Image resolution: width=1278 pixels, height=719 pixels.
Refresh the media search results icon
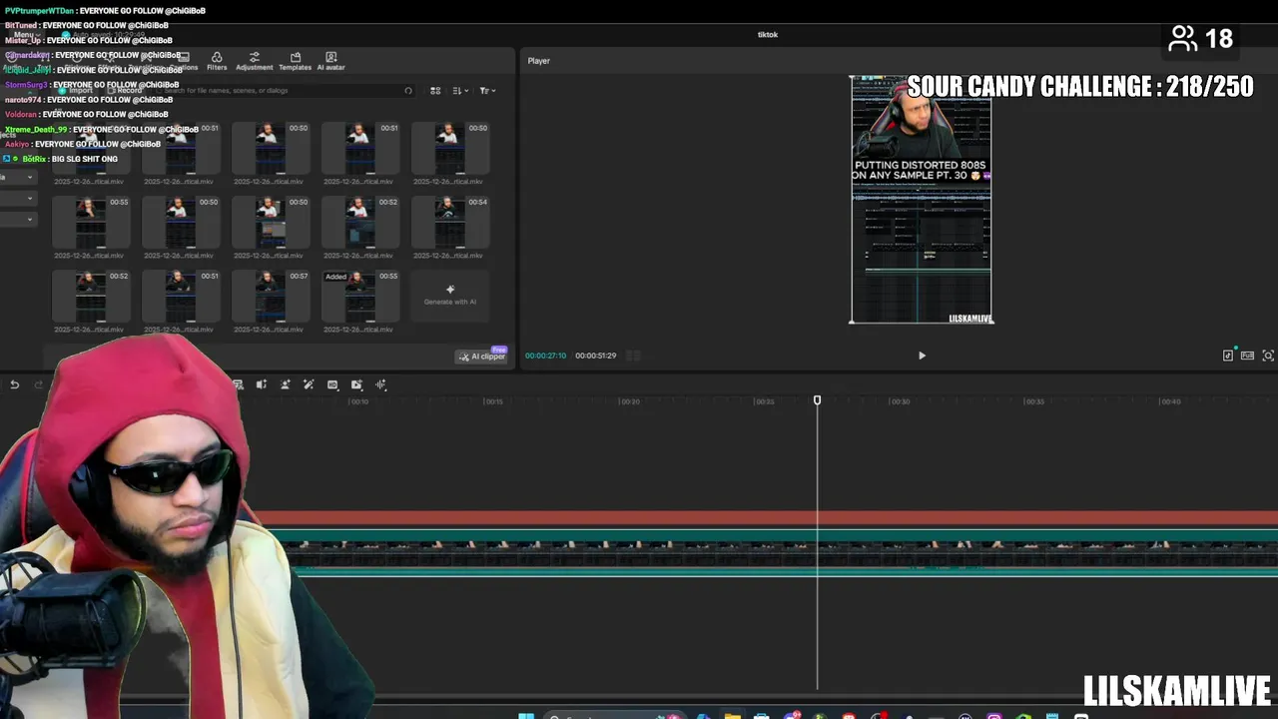point(407,91)
